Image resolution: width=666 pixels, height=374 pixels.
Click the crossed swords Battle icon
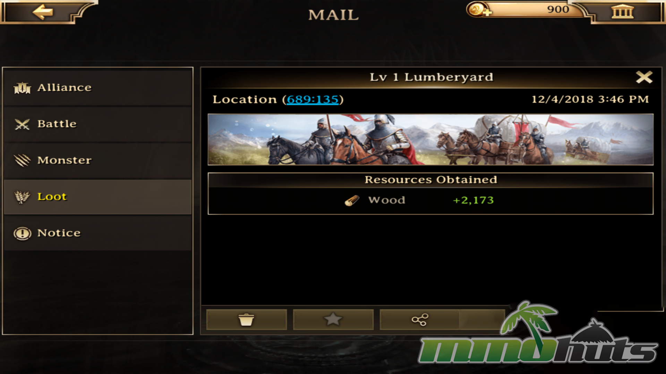click(22, 124)
